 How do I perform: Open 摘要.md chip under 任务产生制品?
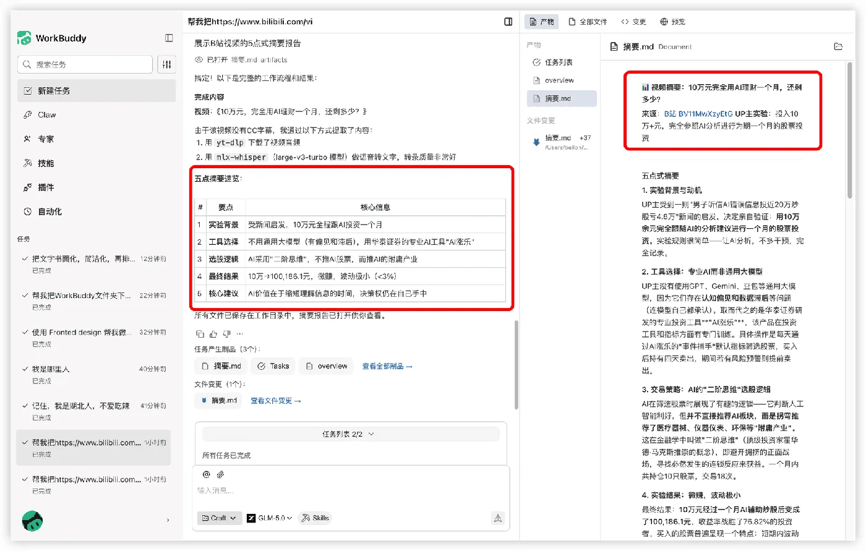221,366
